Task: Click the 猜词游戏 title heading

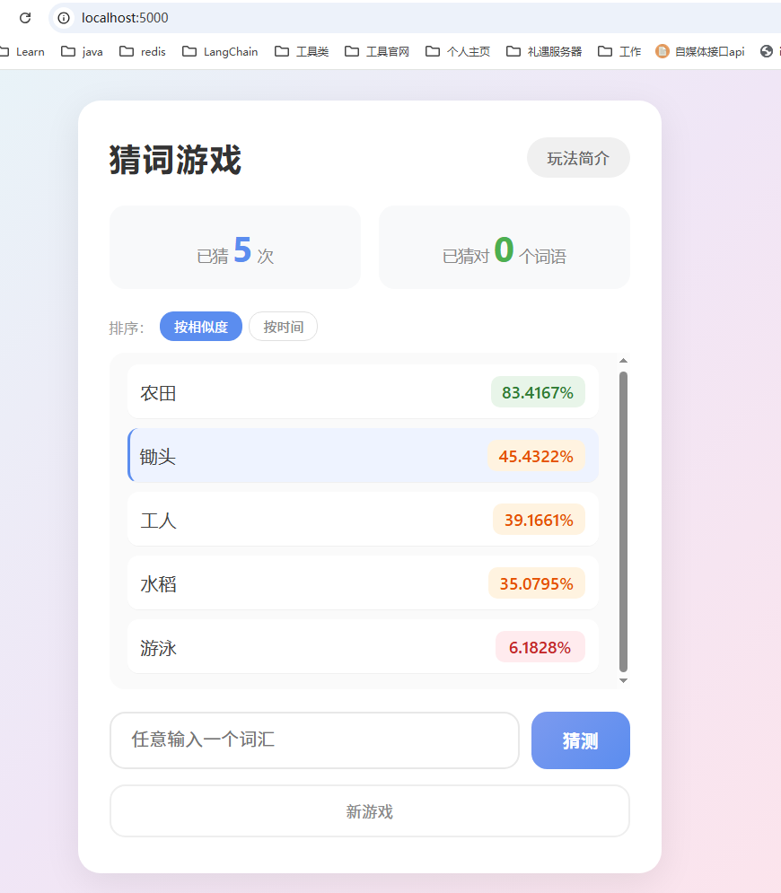Action: (x=175, y=160)
